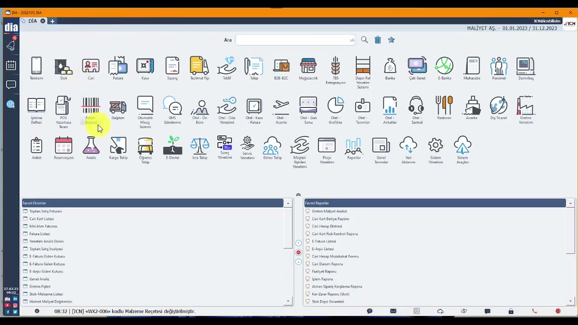Open the Çek-Senet module
The image size is (578, 325).
[417, 69]
